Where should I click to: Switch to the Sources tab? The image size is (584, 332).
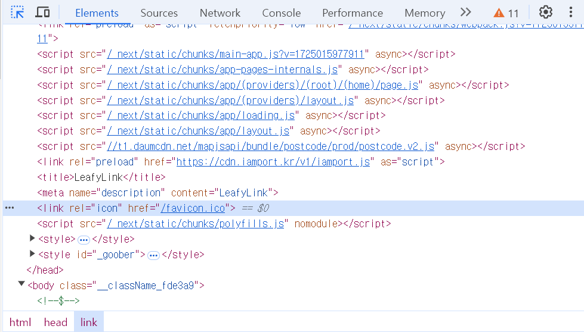point(159,13)
